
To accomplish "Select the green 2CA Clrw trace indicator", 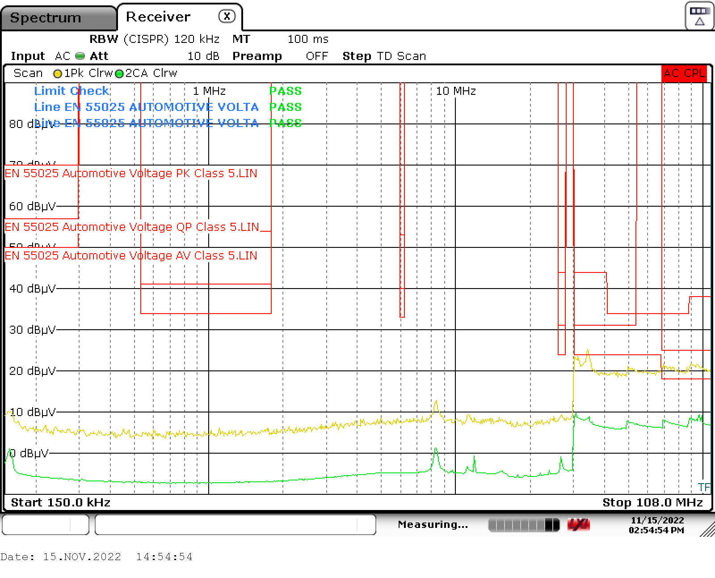I will (147, 73).
